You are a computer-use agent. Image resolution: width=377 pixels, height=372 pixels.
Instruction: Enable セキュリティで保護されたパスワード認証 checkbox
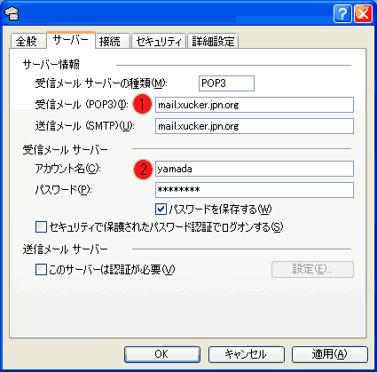click(x=41, y=227)
